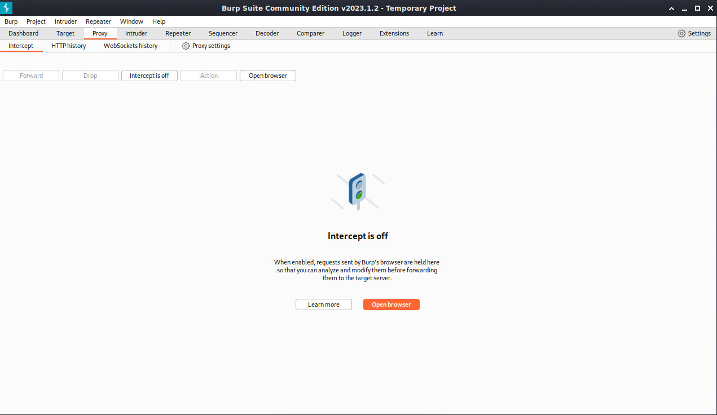
Task: Open the Repeater menu in menu bar
Action: pos(98,21)
